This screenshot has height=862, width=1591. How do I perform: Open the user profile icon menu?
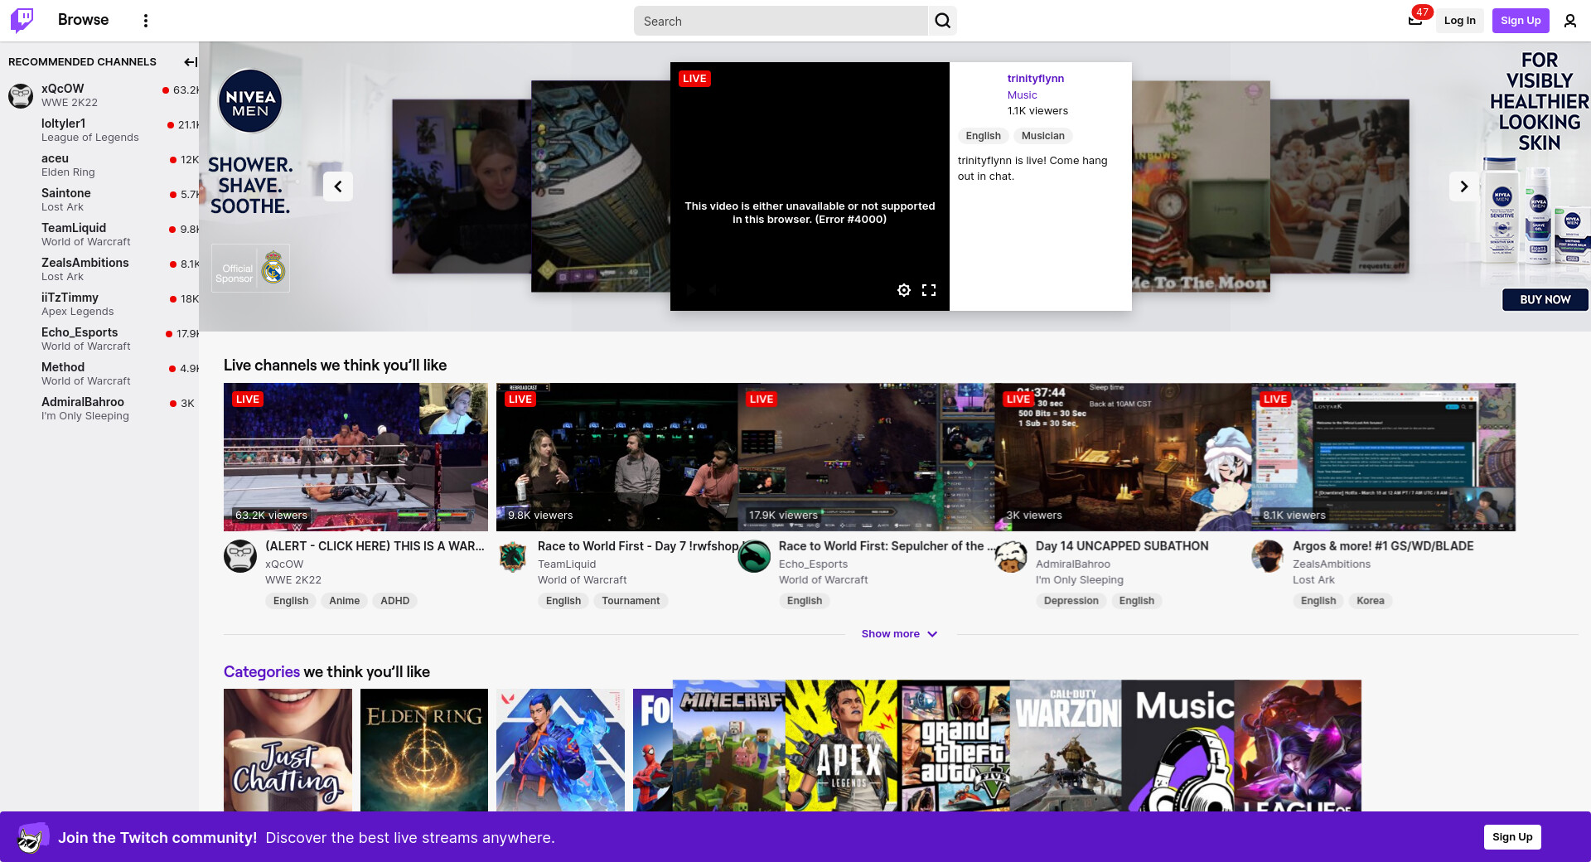[1569, 21]
